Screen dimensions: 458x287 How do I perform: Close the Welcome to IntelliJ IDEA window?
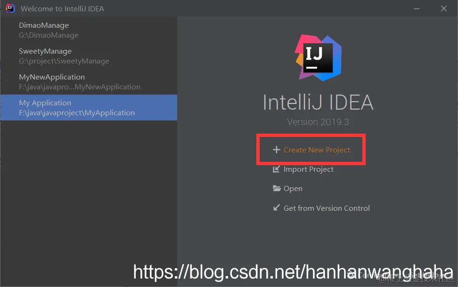[444, 9]
